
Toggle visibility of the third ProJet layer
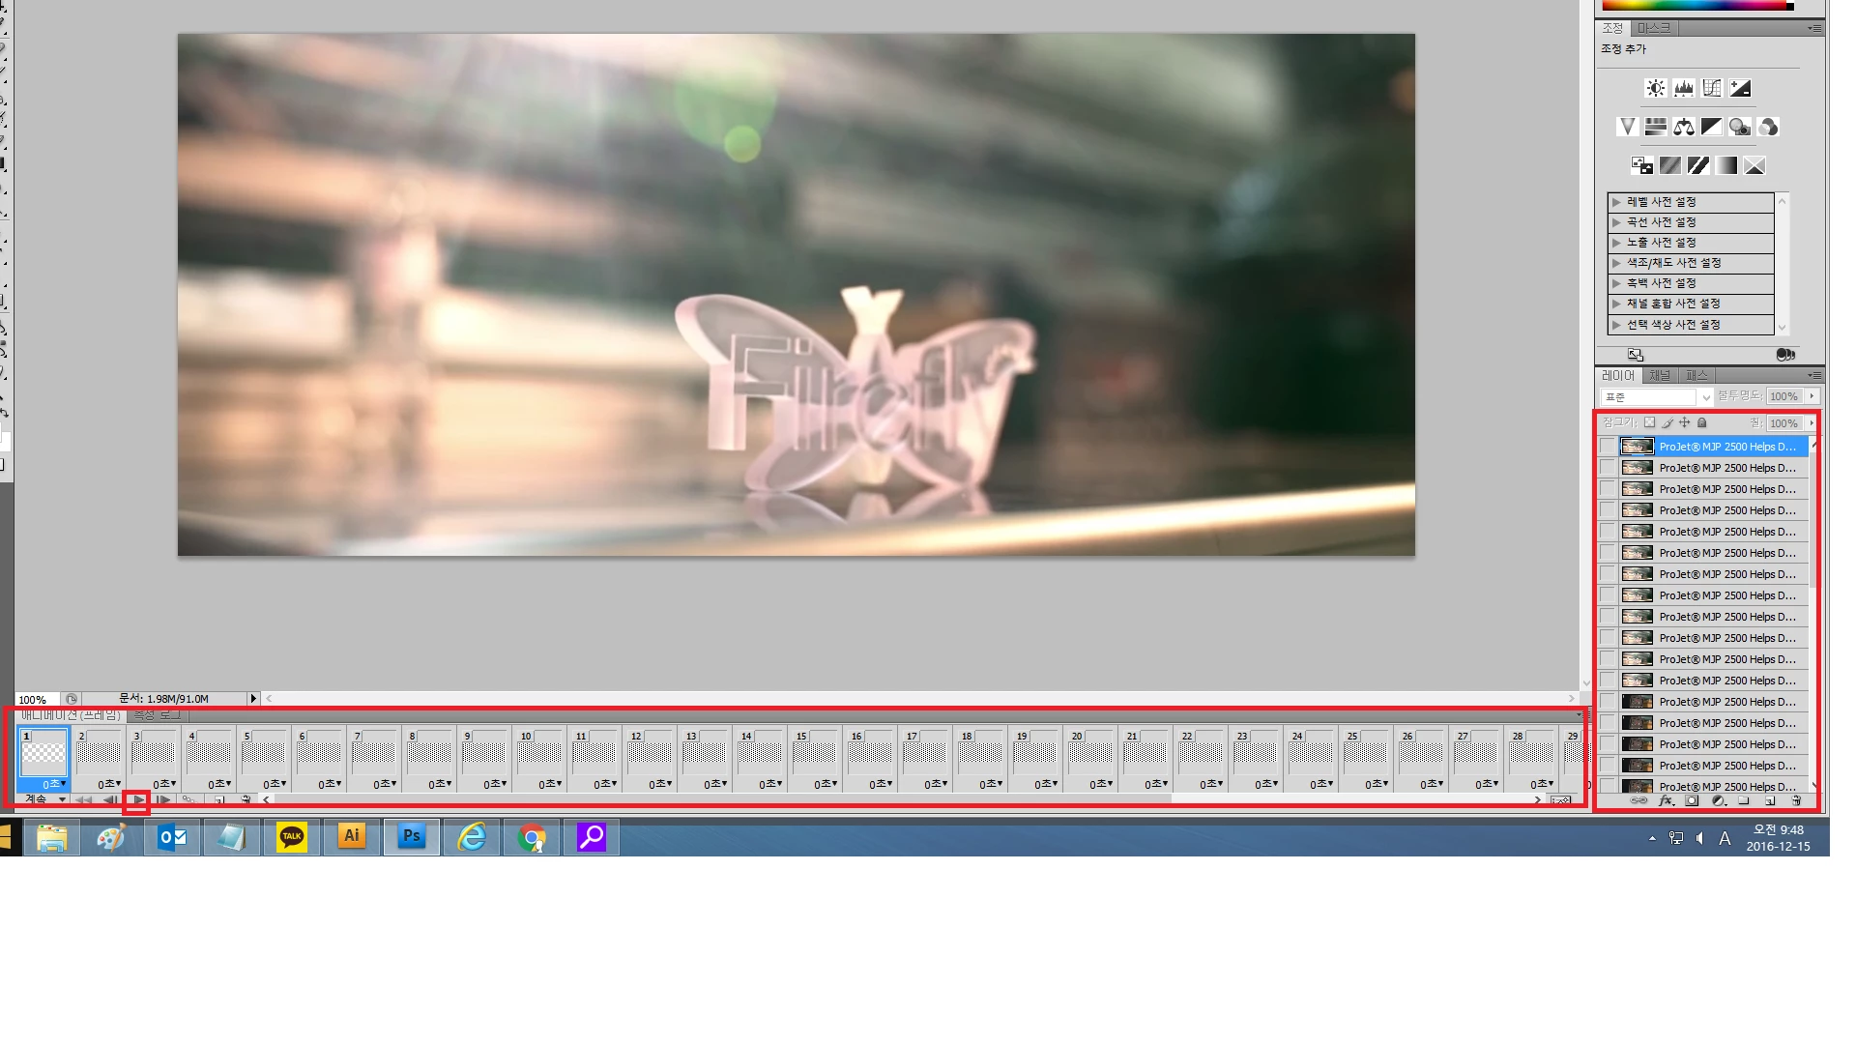pyautogui.click(x=1608, y=489)
